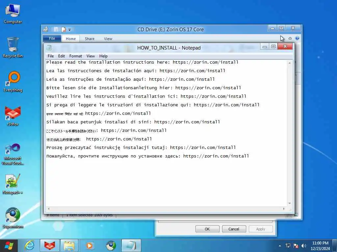Click the OK button in the dialog
This screenshot has height=252, width=337.
[x=207, y=229]
